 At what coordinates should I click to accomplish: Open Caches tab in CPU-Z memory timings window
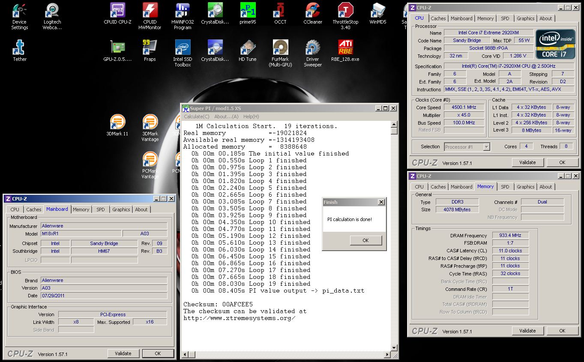coord(438,187)
